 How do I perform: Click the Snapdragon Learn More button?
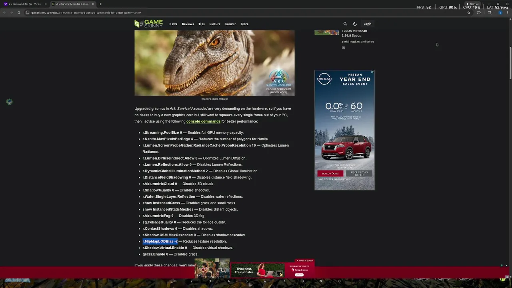pyautogui.click(x=299, y=275)
